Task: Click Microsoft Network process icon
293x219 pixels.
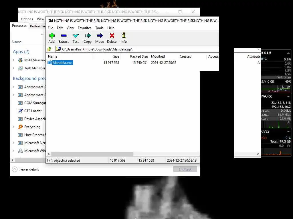Action: point(20,143)
